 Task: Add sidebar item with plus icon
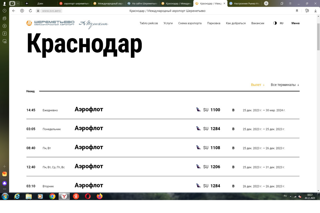coord(4,166)
